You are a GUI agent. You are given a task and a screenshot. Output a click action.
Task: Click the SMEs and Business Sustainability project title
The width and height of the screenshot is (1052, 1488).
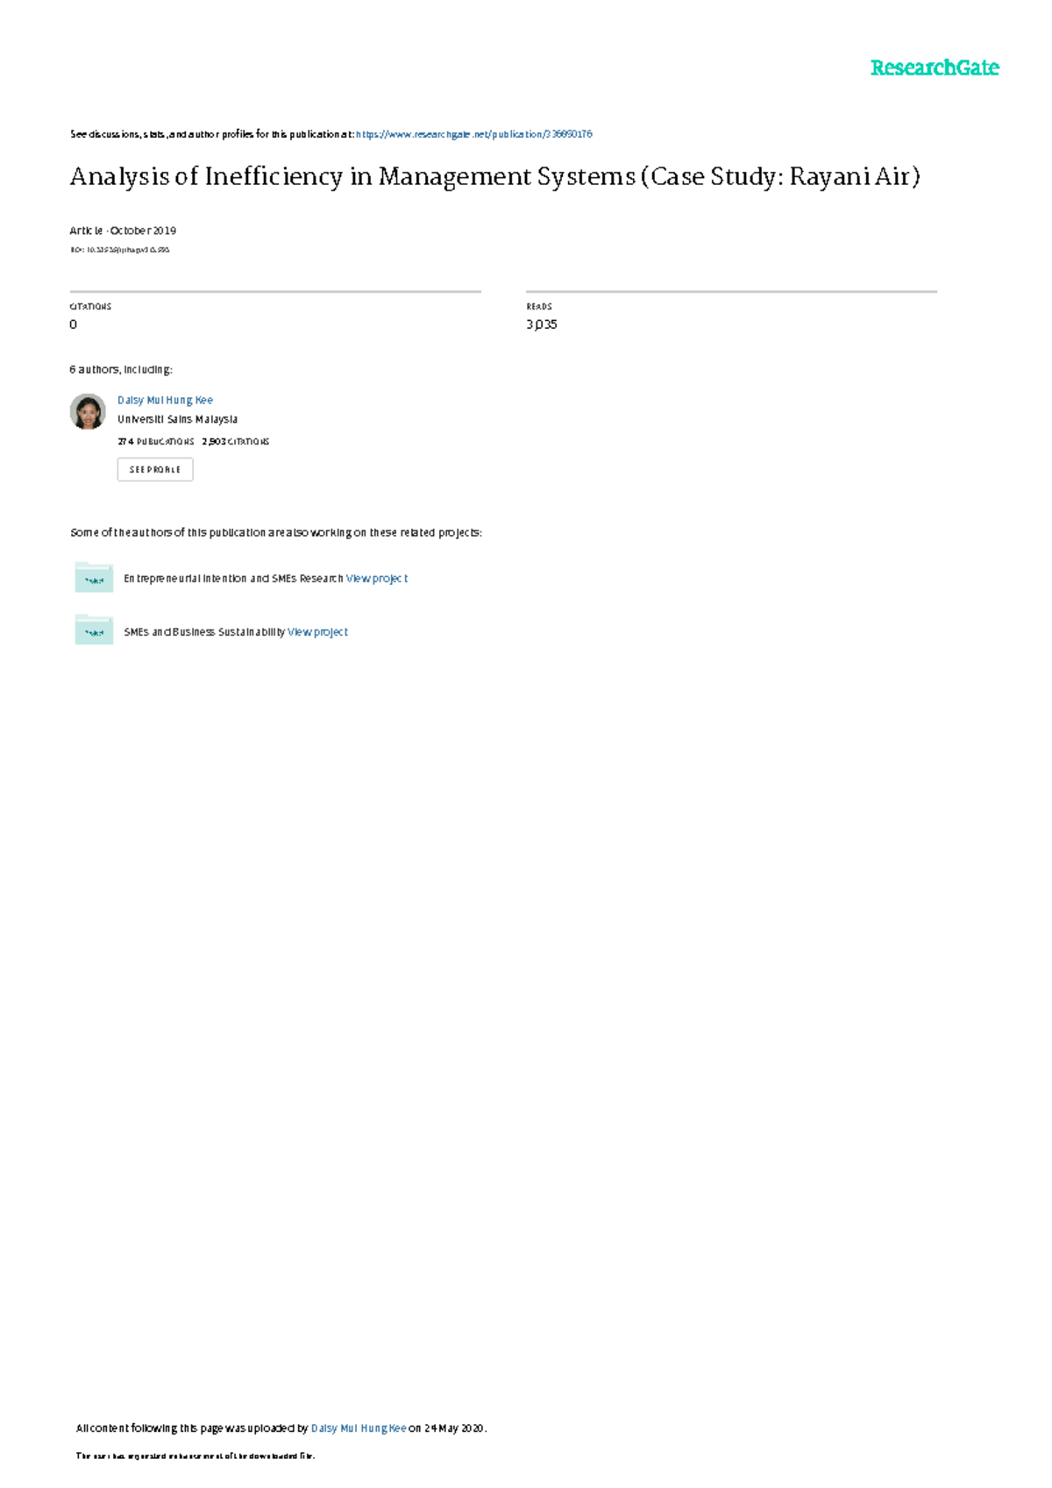[204, 632]
